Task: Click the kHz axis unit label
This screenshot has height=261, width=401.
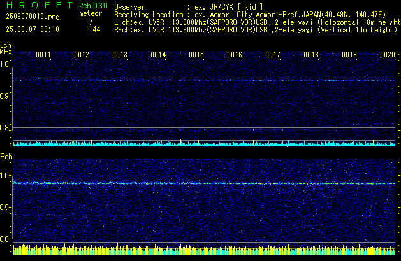Action: (x=6, y=52)
